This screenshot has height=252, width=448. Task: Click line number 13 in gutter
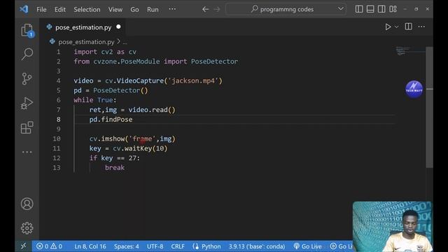[57, 168]
